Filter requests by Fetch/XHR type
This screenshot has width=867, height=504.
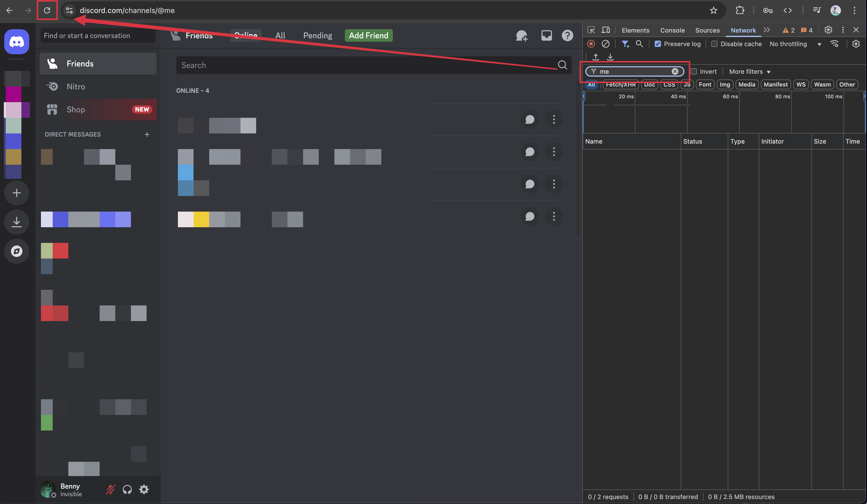coord(621,85)
